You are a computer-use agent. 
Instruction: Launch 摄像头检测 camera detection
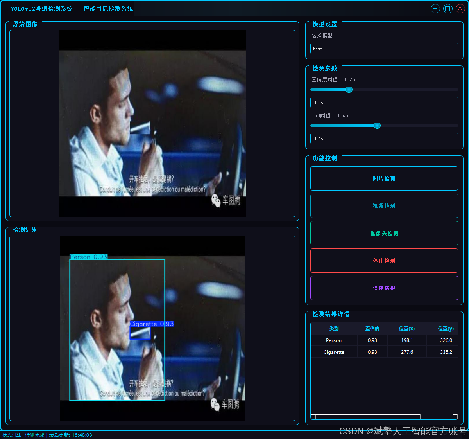point(384,233)
